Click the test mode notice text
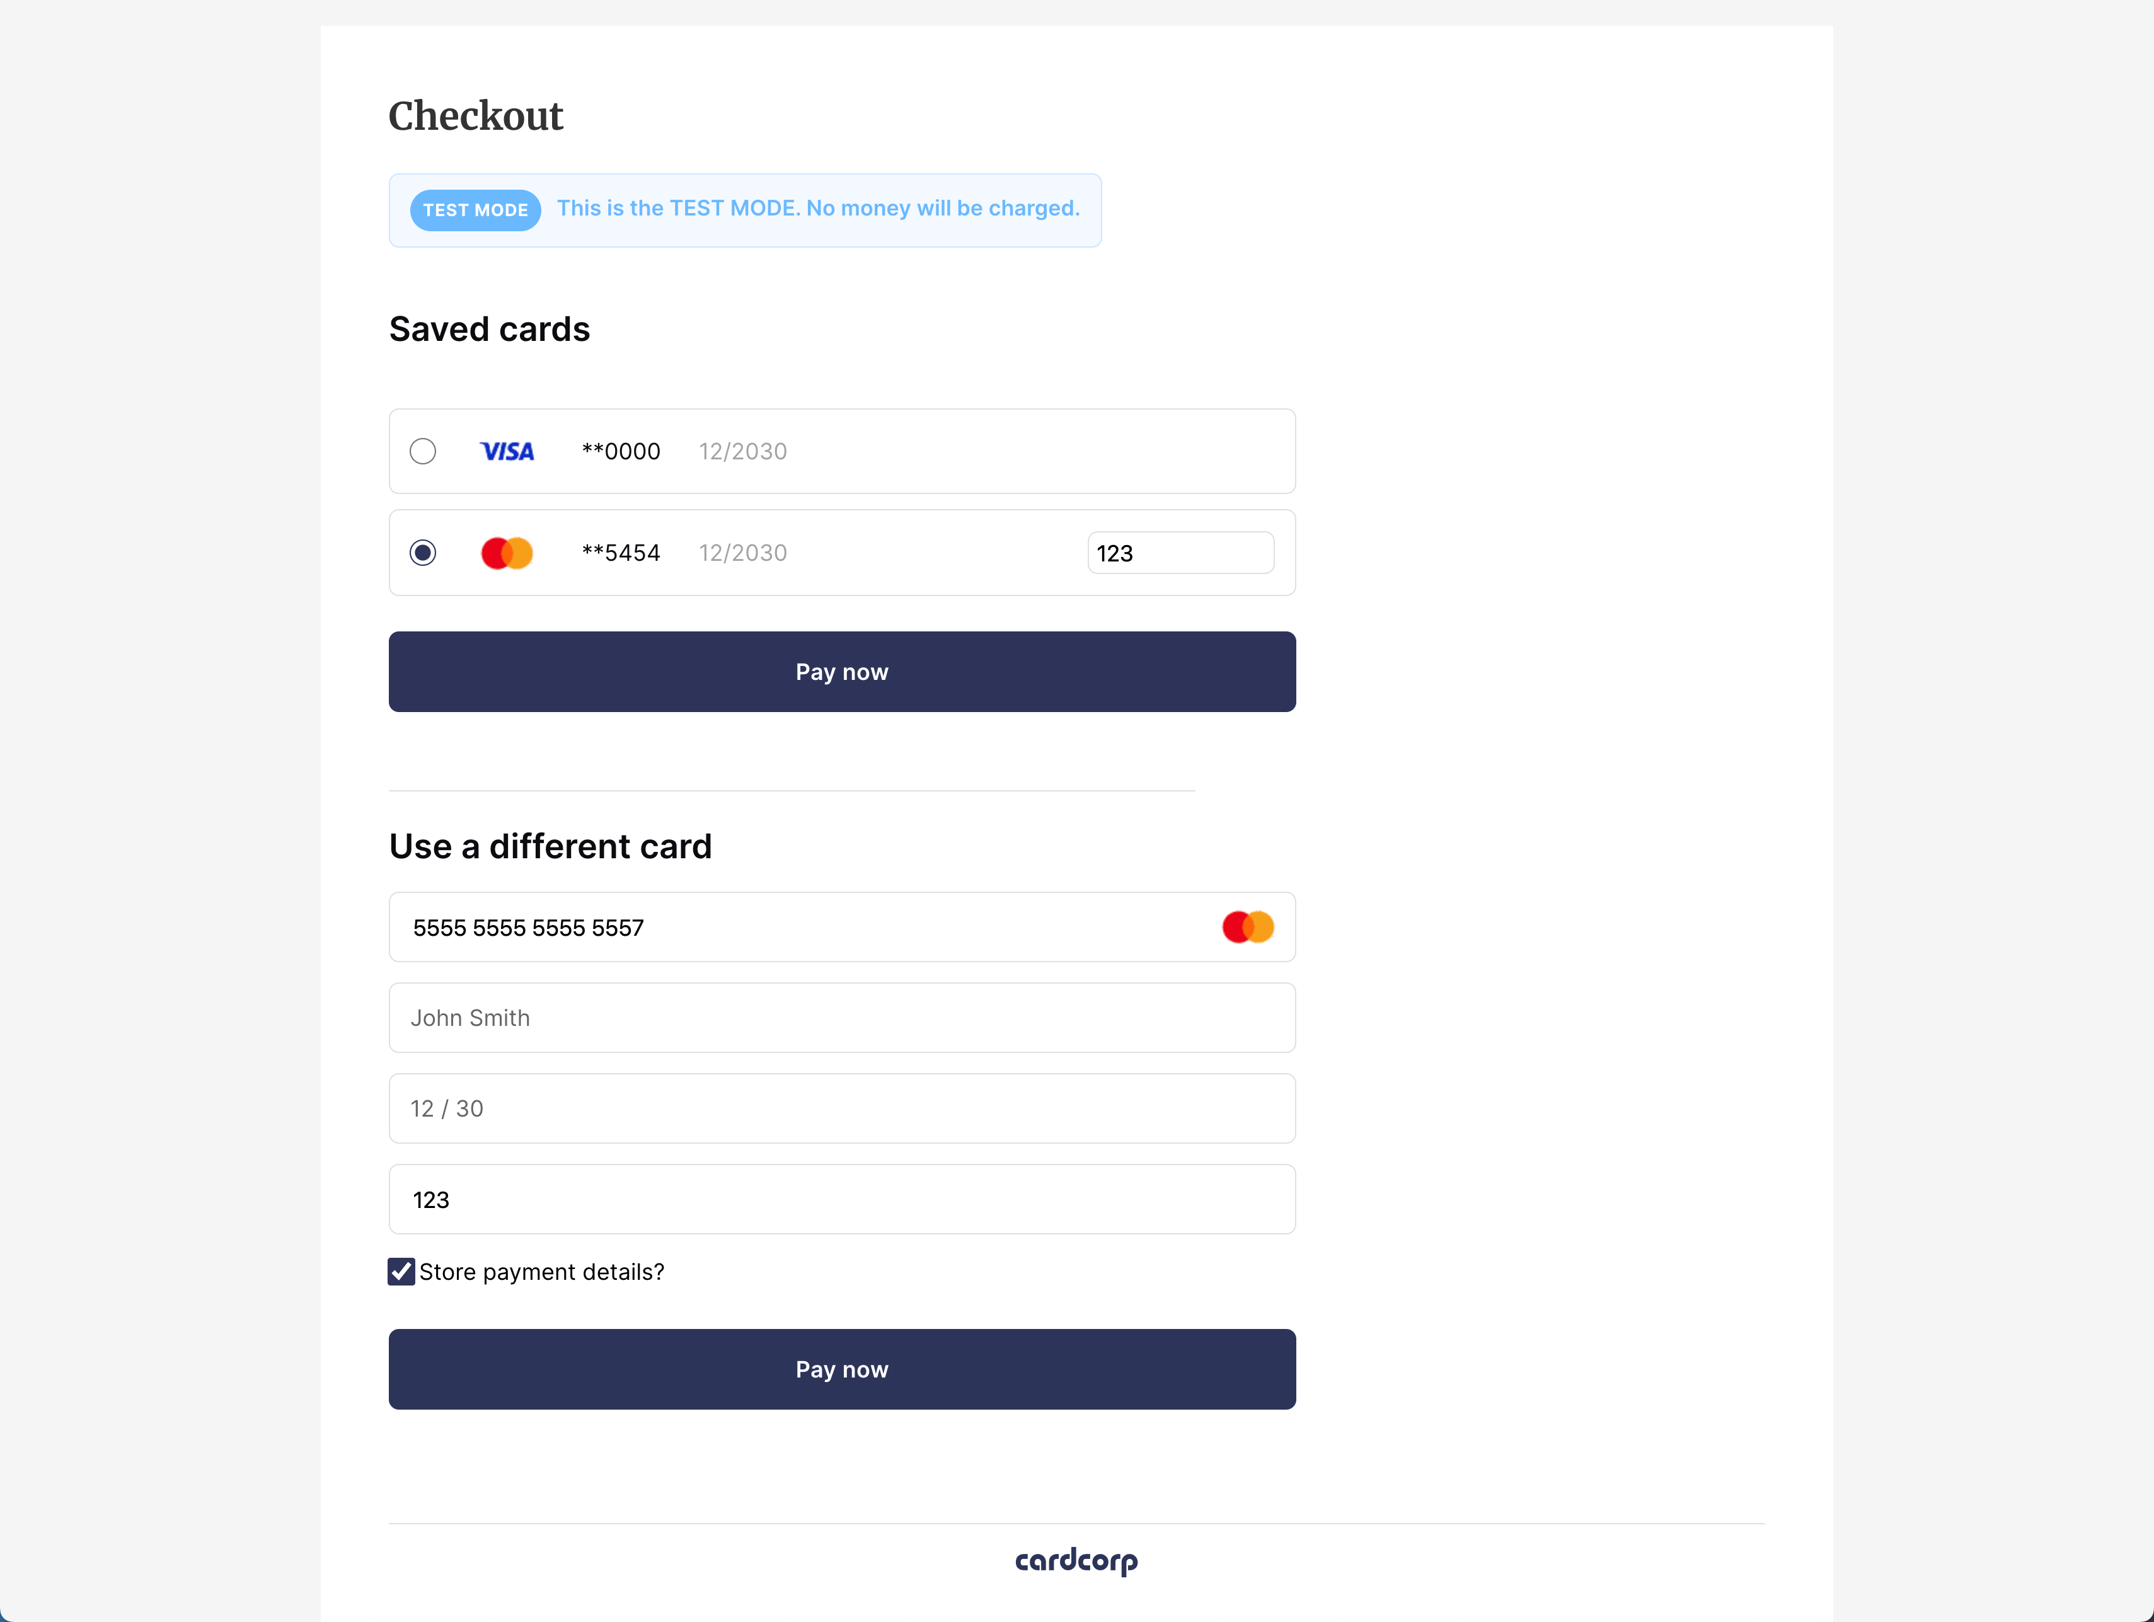 [818, 209]
